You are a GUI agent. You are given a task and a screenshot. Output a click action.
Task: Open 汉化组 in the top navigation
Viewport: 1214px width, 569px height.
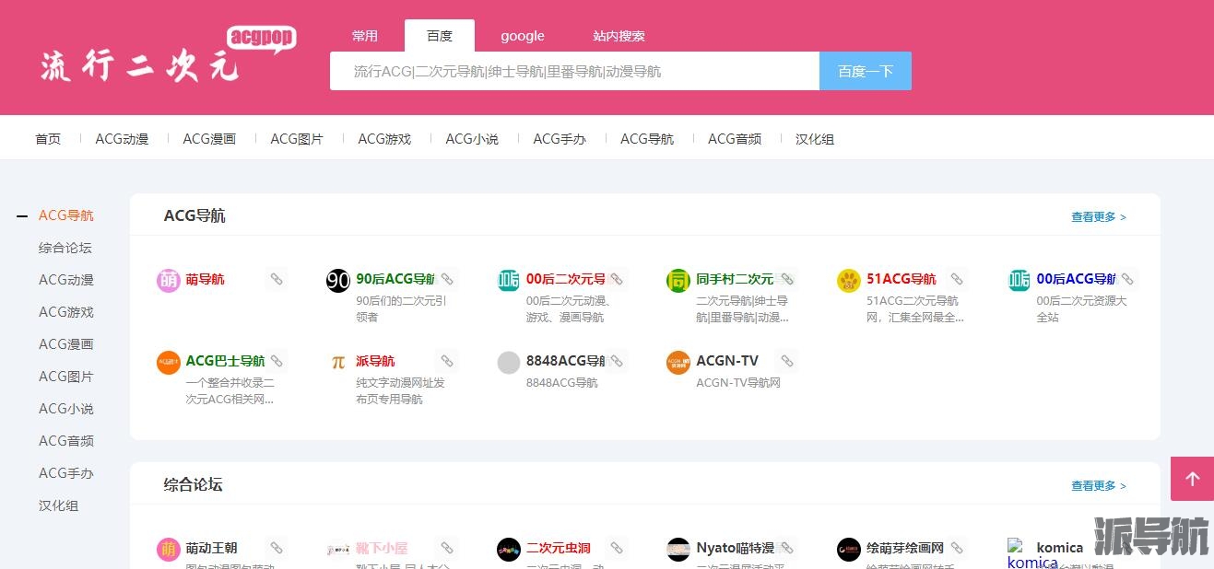815,139
